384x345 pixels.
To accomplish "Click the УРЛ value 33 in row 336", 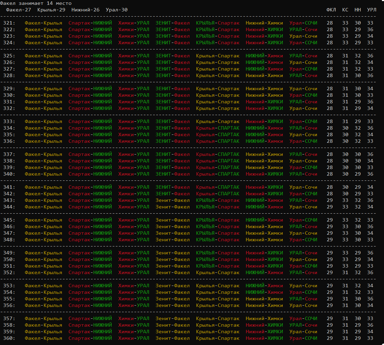I will pyautogui.click(x=370, y=141).
